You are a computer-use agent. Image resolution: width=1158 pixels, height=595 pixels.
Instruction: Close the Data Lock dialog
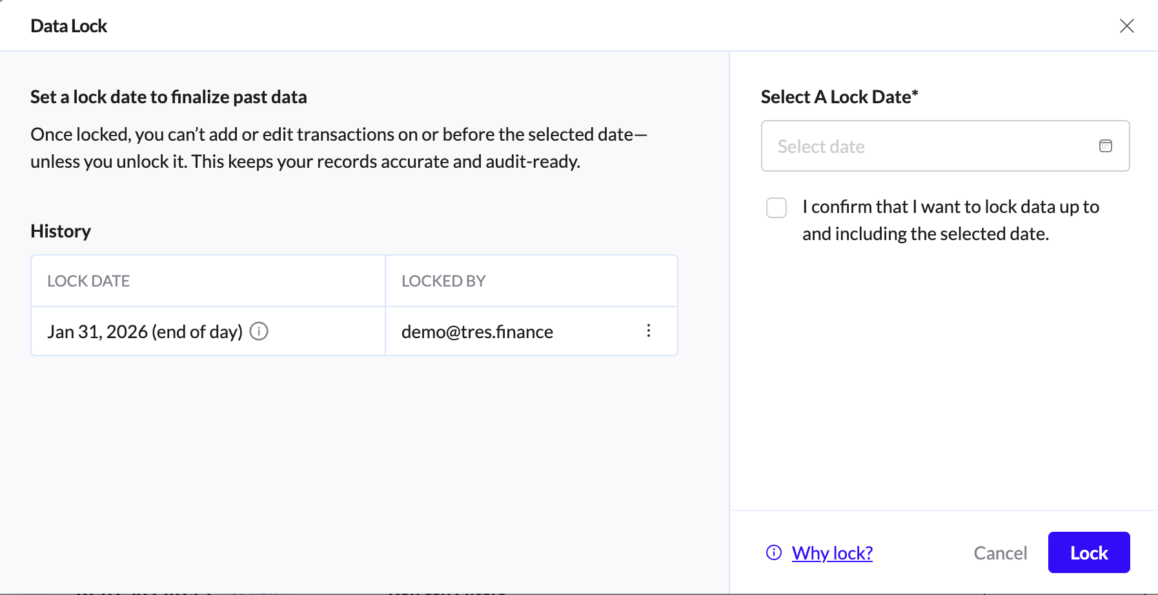pos(1126,26)
